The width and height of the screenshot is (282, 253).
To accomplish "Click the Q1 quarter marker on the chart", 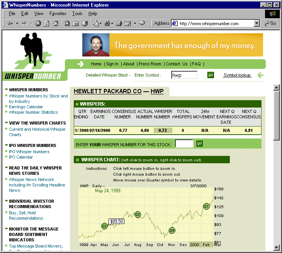I will (206, 206).
